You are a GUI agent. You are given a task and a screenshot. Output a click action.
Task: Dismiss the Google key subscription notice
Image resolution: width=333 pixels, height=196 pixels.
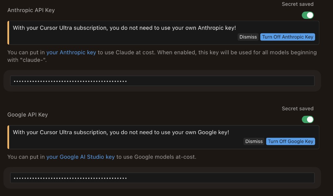pyautogui.click(x=254, y=141)
